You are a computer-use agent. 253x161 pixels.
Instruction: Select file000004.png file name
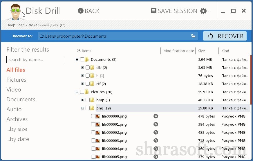click(x=114, y=149)
